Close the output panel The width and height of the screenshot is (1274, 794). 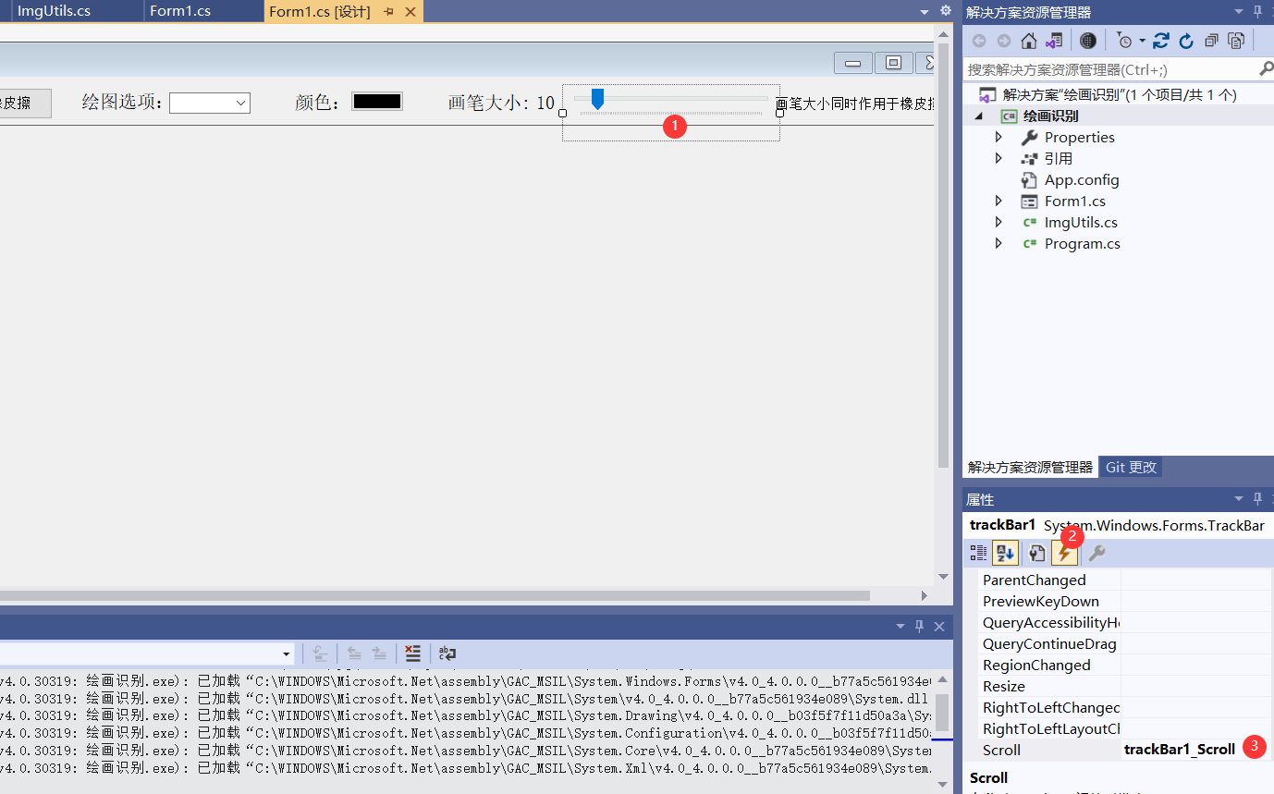pos(939,626)
